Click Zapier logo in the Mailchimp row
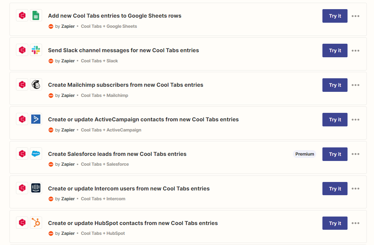The image size is (374, 245). click(x=51, y=96)
